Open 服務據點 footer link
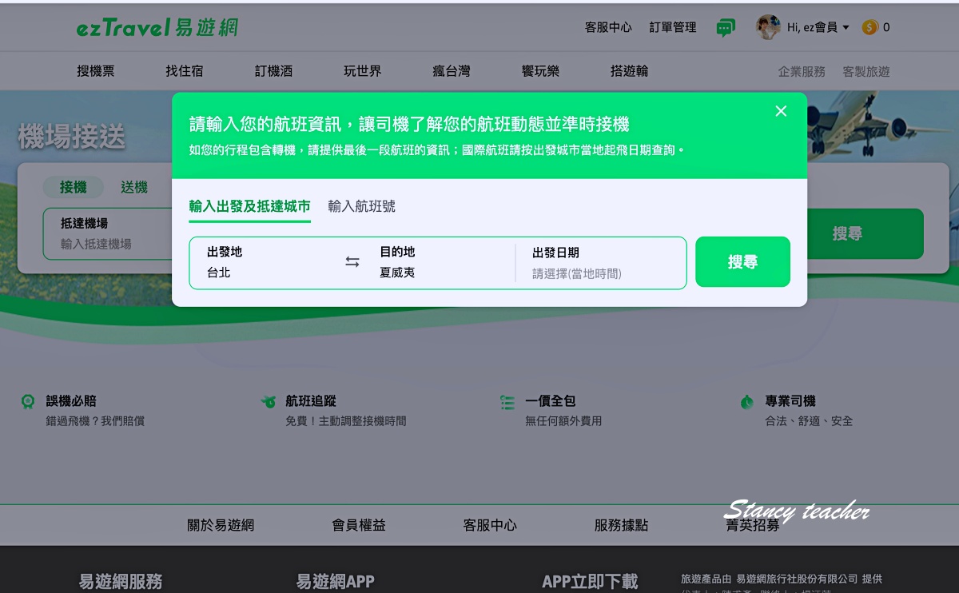Image resolution: width=959 pixels, height=593 pixels. tap(621, 525)
